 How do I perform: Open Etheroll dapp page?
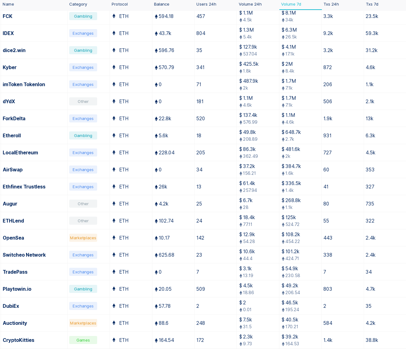12,135
